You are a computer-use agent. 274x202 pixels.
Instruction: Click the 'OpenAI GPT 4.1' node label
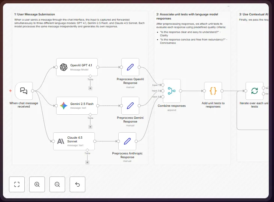tap(81, 65)
